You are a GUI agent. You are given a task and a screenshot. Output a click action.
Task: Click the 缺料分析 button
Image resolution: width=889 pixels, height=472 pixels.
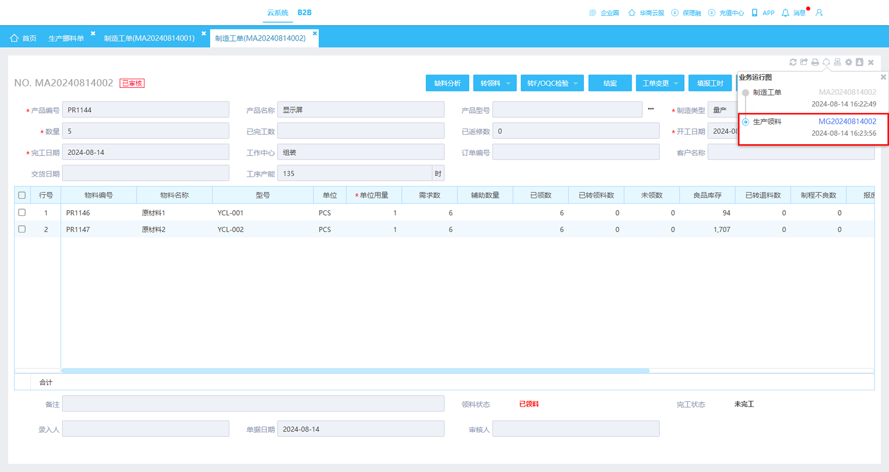point(447,83)
